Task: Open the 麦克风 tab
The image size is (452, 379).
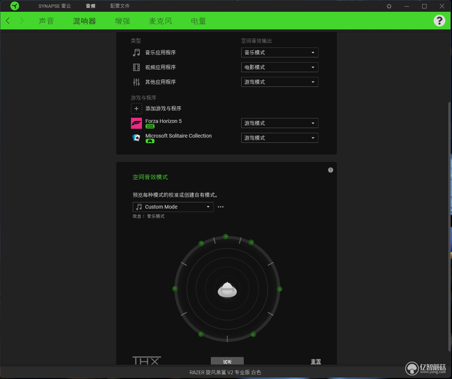Action: (x=160, y=21)
